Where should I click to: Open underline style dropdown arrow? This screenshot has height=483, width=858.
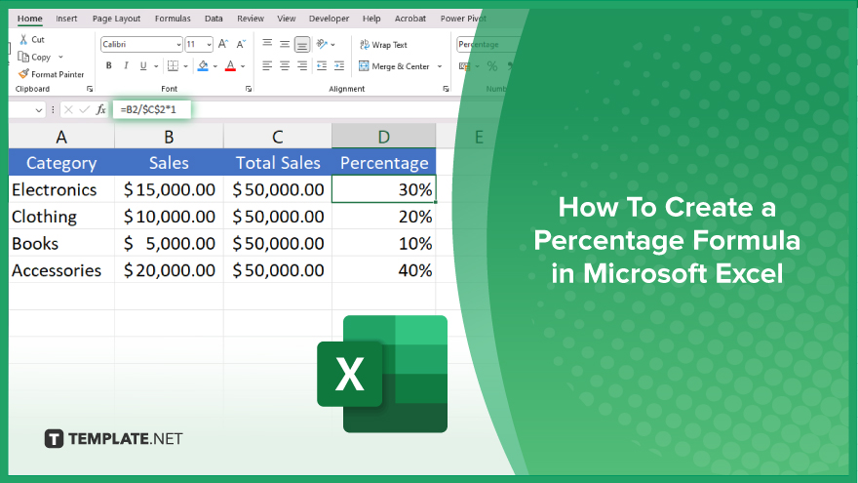(156, 66)
